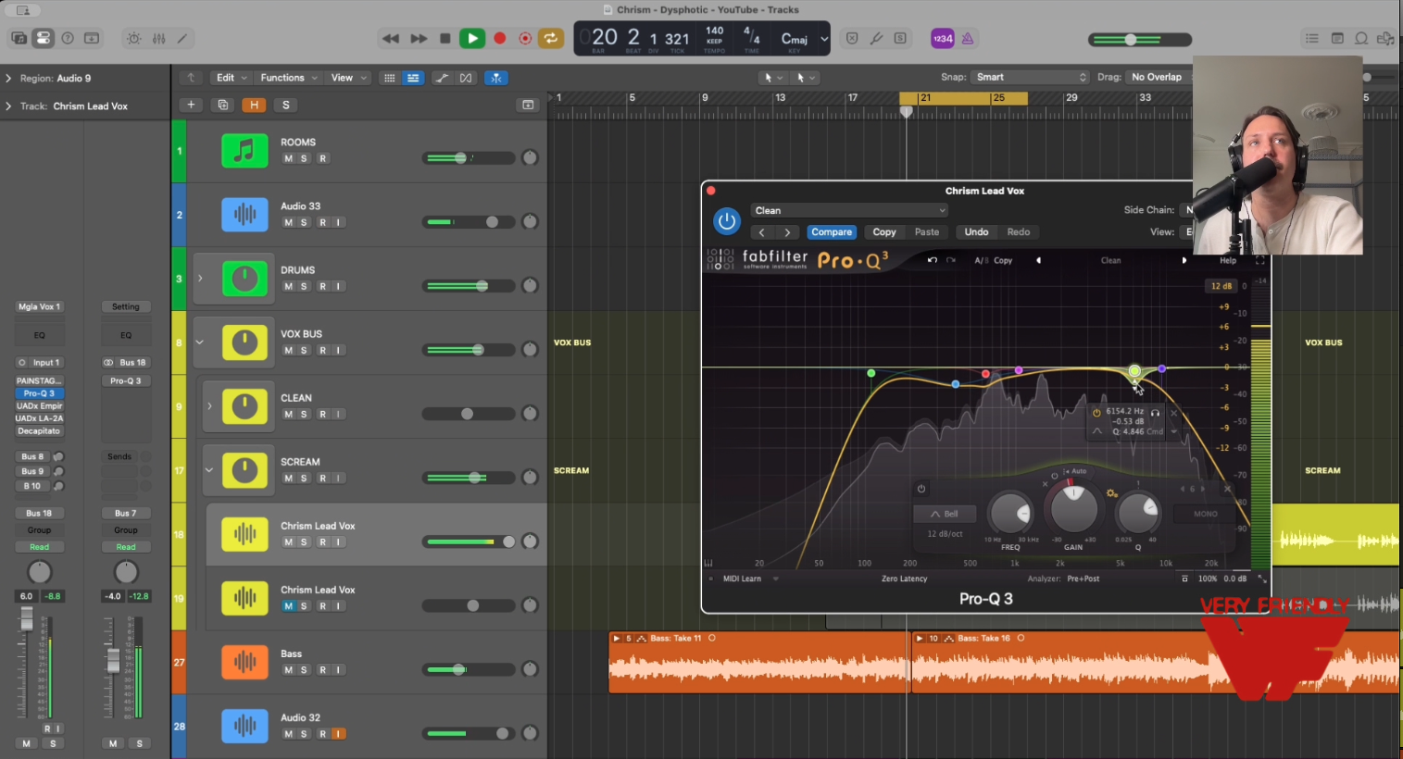Mute the ROOMS track
The height and width of the screenshot is (759, 1403).
tap(288, 158)
